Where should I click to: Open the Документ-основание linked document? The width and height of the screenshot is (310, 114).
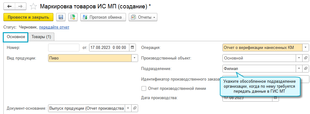pyautogui.click(x=135, y=108)
